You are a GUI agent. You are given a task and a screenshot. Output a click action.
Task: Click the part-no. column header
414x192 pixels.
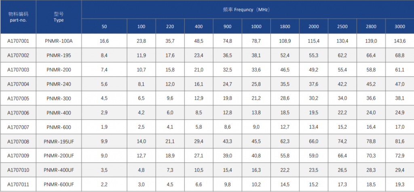(x=18, y=17)
